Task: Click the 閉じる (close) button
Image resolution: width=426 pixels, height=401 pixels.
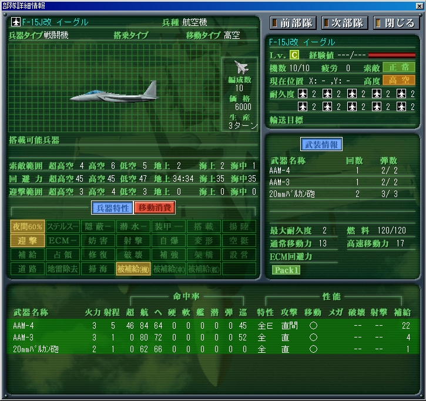Action: coord(397,23)
